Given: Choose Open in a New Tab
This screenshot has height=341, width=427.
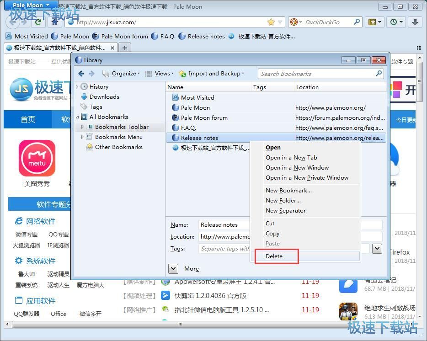Looking at the screenshot, I should (305, 157).
